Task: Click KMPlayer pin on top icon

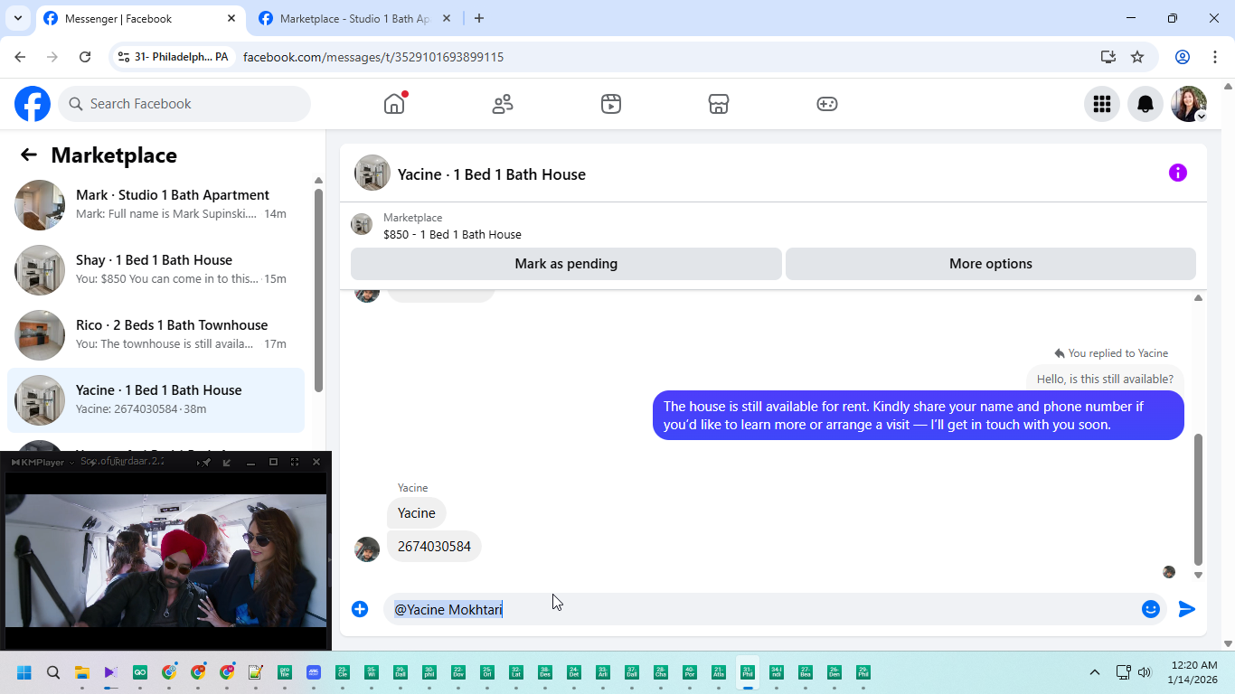Action: (206, 462)
